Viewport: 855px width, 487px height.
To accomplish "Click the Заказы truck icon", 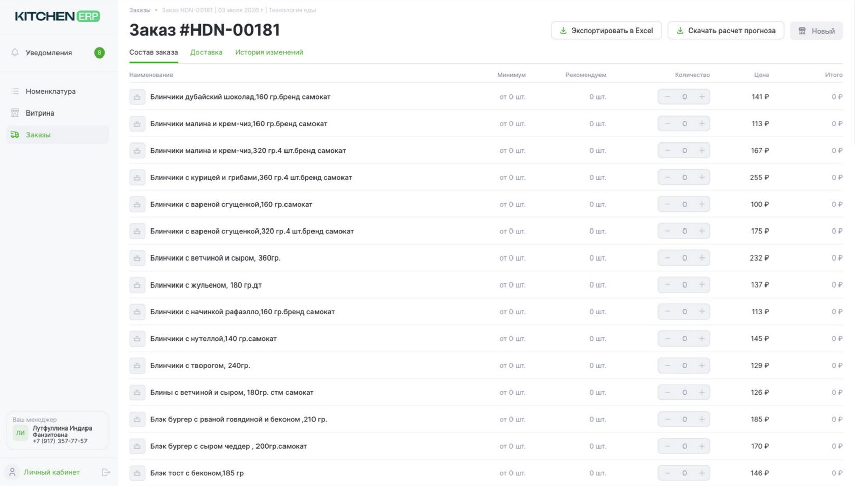I will point(15,135).
